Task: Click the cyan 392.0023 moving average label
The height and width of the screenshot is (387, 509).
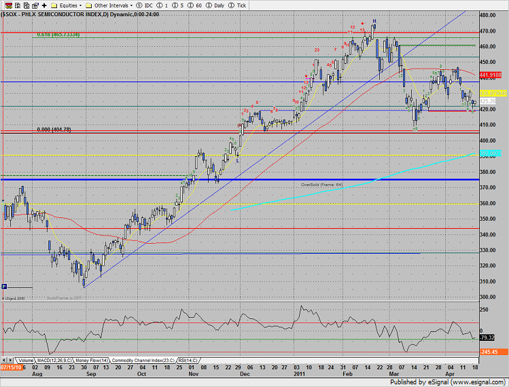Action: point(491,153)
